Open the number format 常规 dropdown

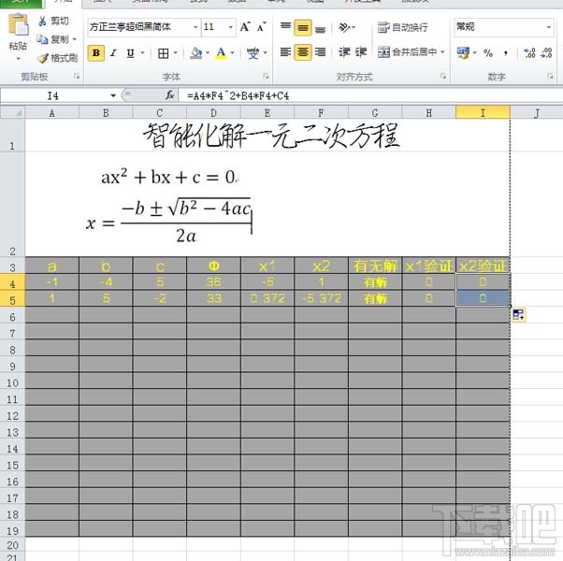[x=549, y=27]
